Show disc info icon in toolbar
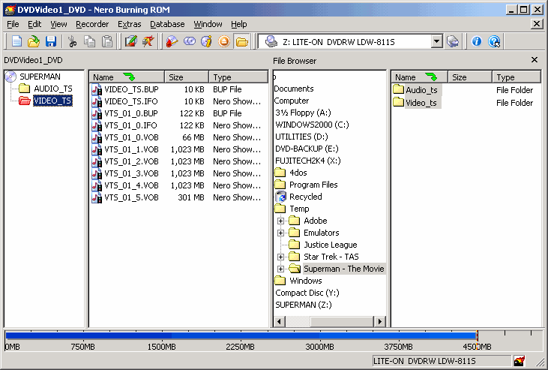This screenshot has height=370, width=548. [x=207, y=41]
